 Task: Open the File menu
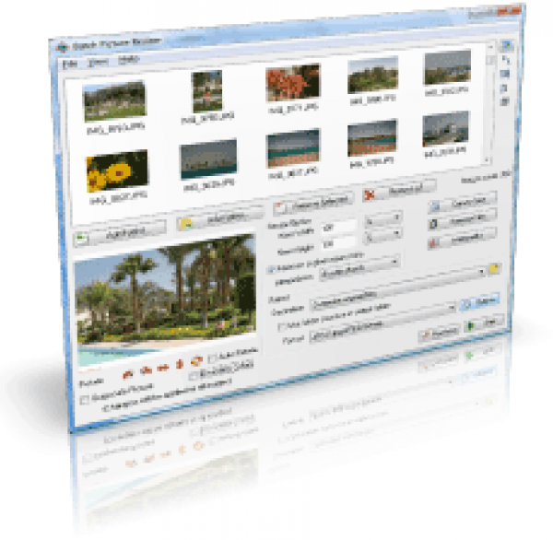(x=69, y=64)
